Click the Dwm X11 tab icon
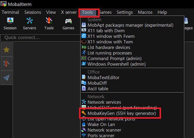The width and height of the screenshot is (194, 138). point(84,30)
